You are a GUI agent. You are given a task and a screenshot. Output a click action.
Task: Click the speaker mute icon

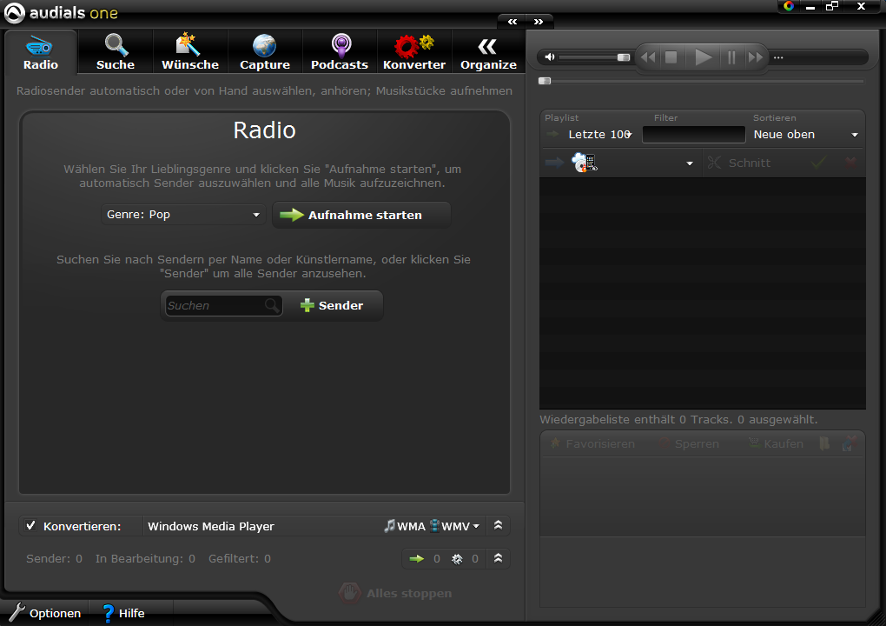point(550,57)
